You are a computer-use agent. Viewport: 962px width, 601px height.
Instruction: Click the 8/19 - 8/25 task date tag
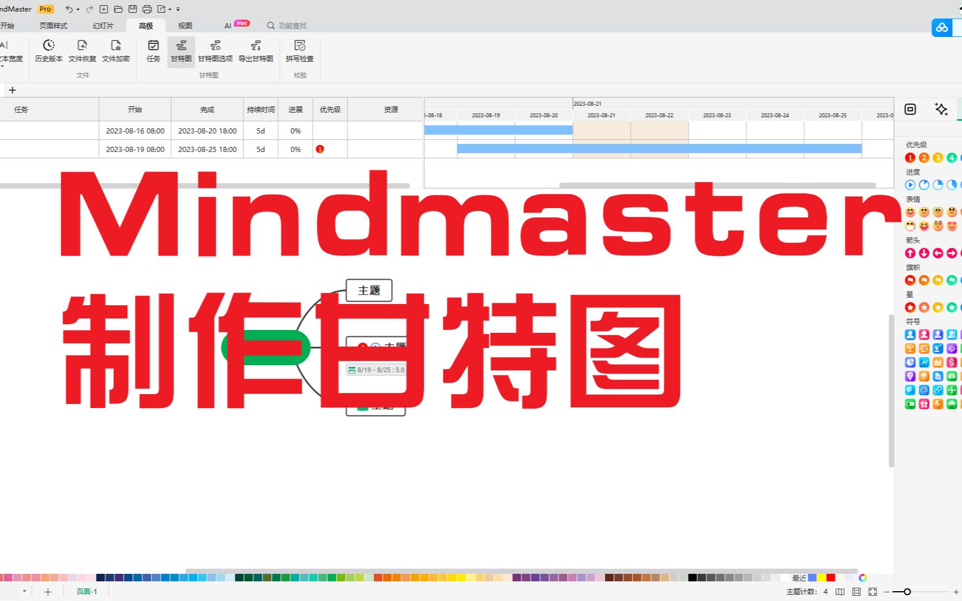(x=376, y=370)
